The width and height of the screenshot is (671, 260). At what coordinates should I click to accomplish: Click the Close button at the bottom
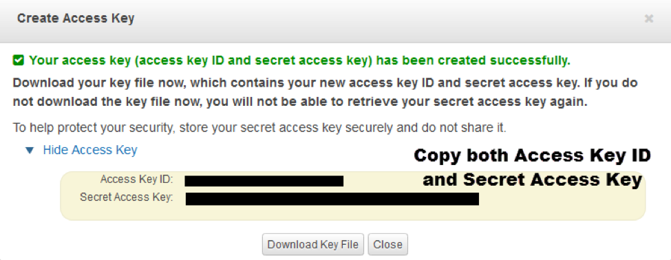pos(387,244)
